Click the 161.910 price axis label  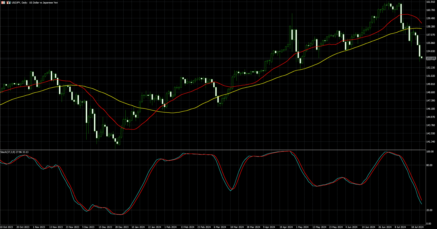click(x=431, y=2)
